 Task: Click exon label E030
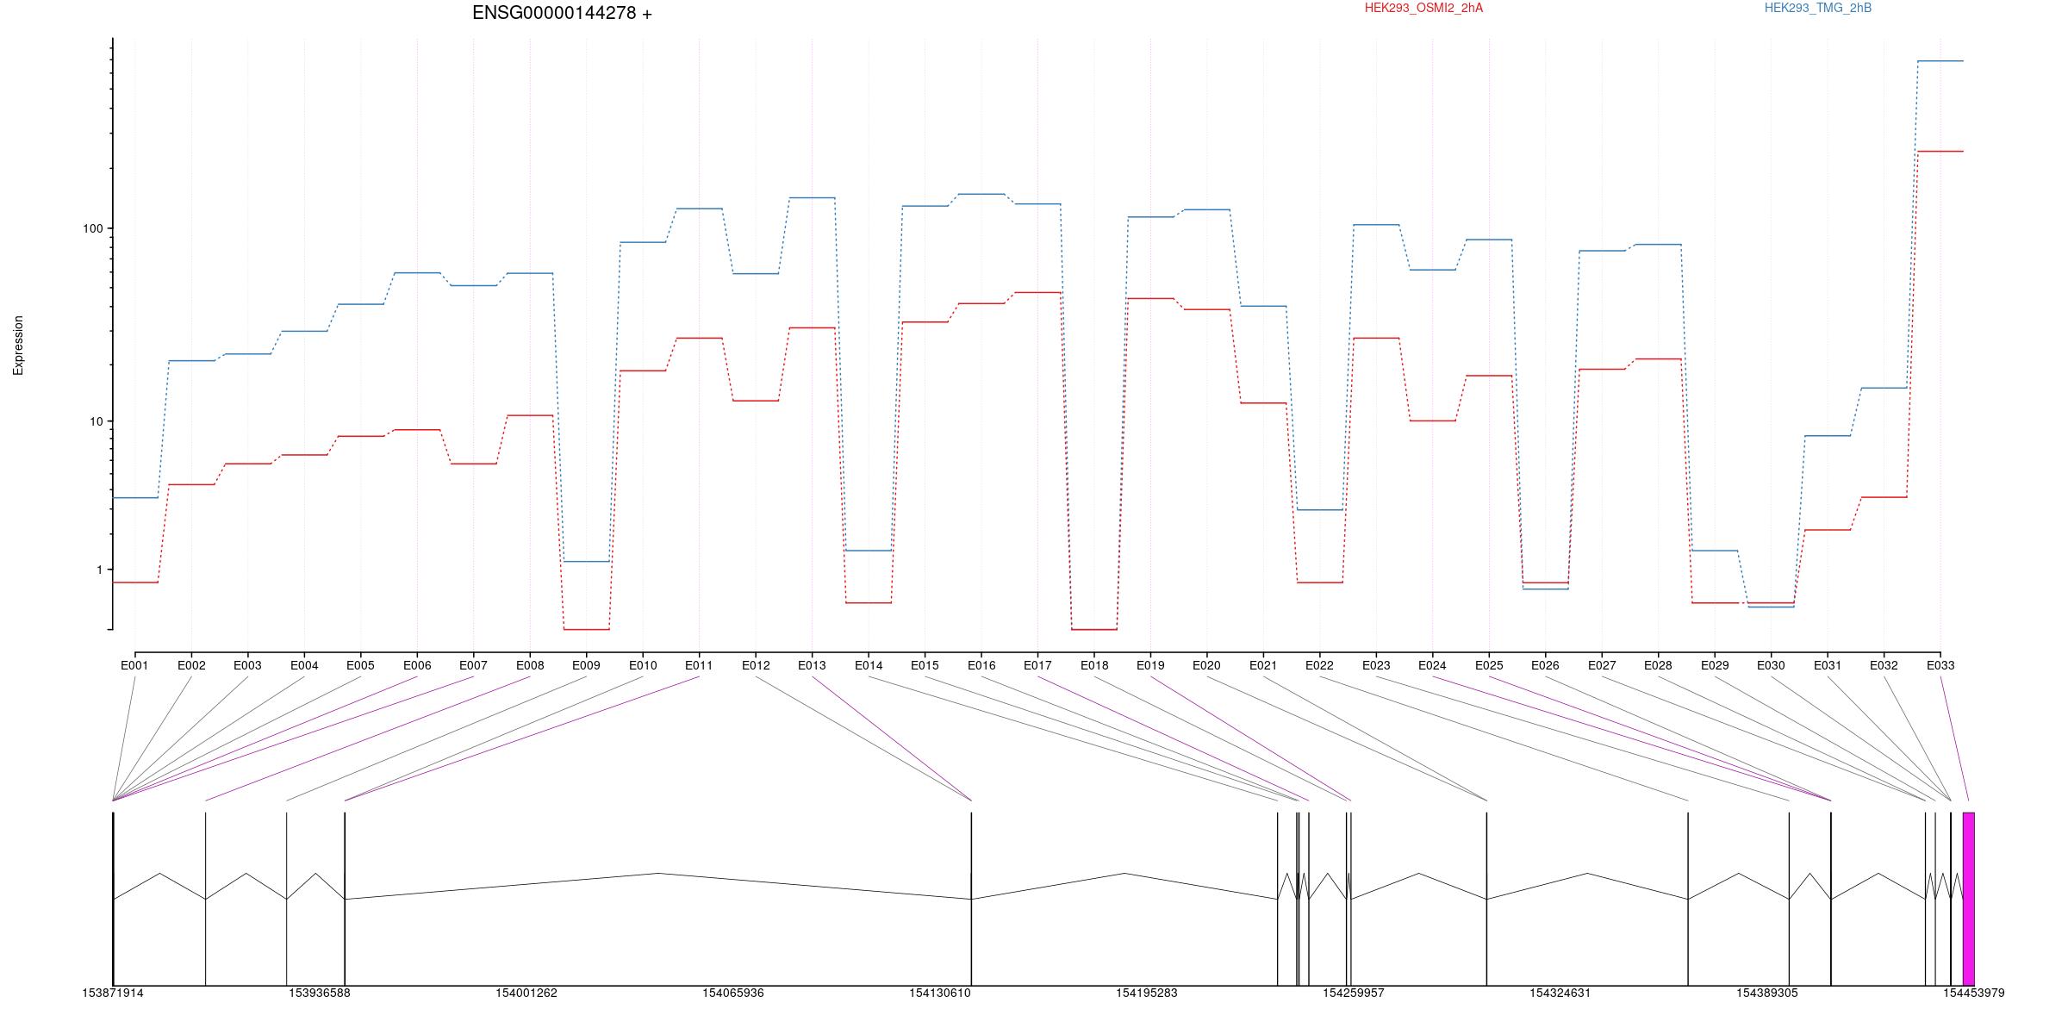tap(1771, 665)
